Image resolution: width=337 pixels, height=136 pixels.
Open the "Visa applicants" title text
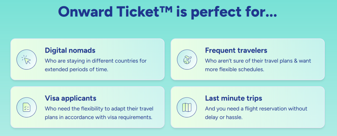(70, 98)
